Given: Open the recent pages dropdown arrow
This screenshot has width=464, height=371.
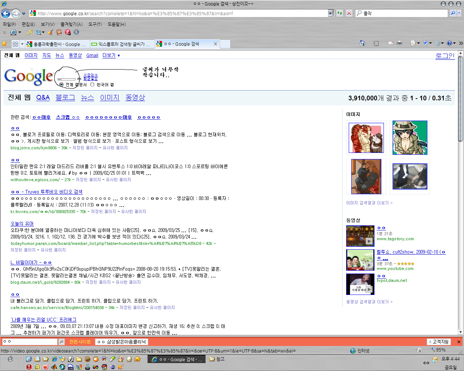Looking at the screenshot, I should pyautogui.click(x=24, y=14).
